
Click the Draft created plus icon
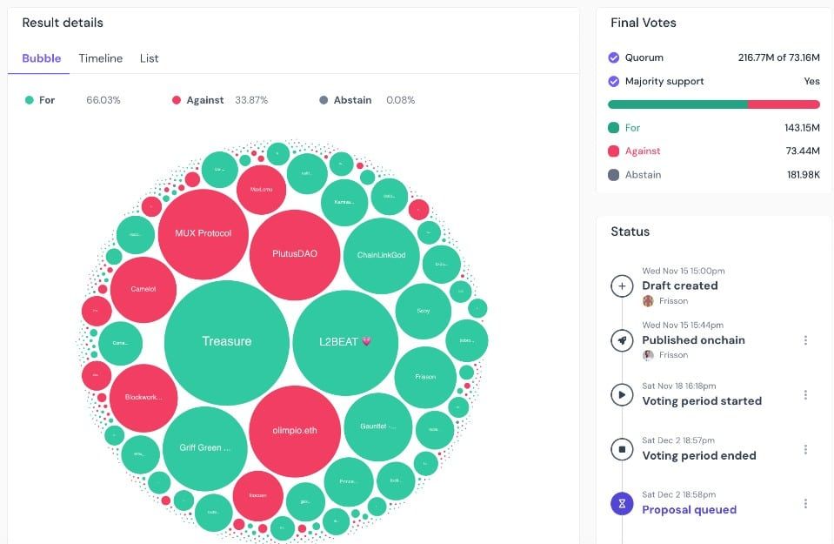[x=622, y=285]
